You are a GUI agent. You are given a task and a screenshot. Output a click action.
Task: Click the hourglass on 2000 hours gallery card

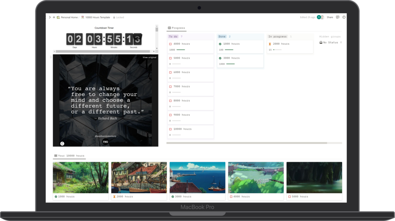(114, 197)
